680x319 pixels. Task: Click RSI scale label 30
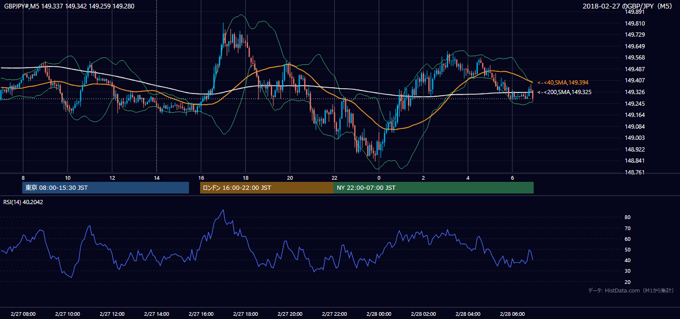point(627,271)
